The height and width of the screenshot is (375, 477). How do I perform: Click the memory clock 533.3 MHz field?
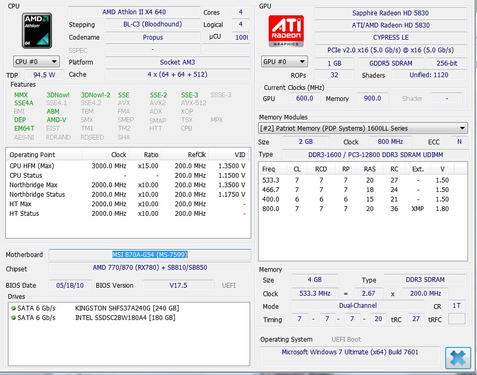pyautogui.click(x=314, y=294)
